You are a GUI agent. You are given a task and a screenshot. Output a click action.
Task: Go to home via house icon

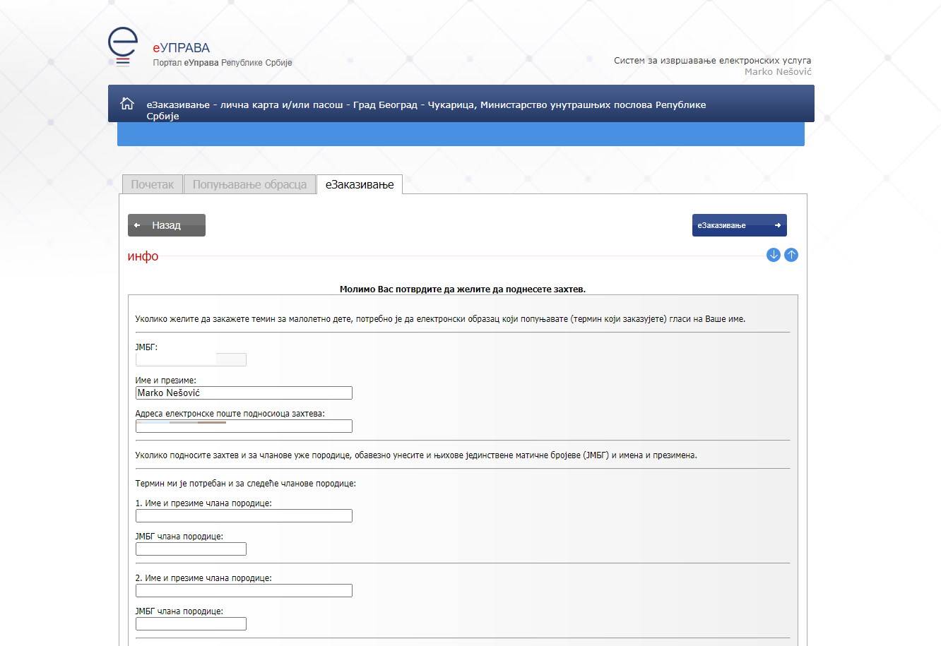[127, 104]
